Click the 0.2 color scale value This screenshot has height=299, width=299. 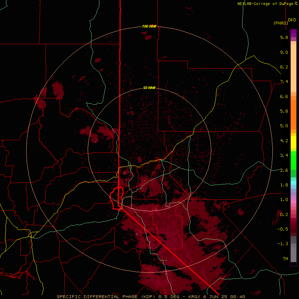point(284,215)
